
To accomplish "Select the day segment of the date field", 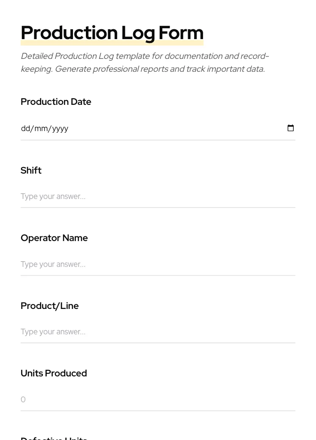I will click(x=25, y=128).
